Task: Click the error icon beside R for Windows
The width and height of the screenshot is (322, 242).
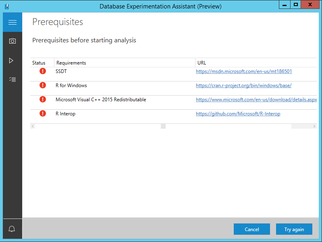Action: 43,85
